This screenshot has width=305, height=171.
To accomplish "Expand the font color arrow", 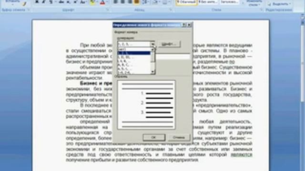I will click(107, 2).
